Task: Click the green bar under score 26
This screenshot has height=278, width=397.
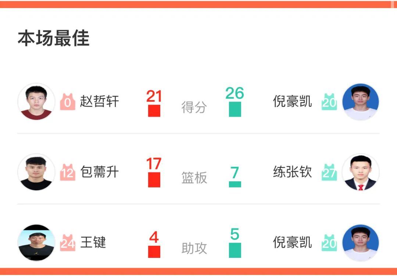Action: (x=235, y=109)
